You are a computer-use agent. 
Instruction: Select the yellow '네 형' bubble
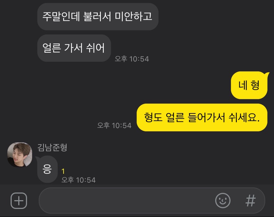[250, 85]
